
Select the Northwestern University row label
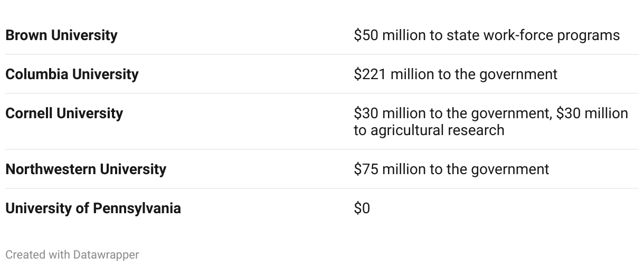coord(86,169)
